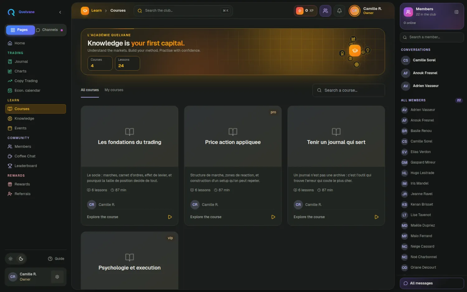Image resolution: width=467 pixels, height=292 pixels.
Task: Open conversation with Camille Sorel
Action: (x=432, y=60)
